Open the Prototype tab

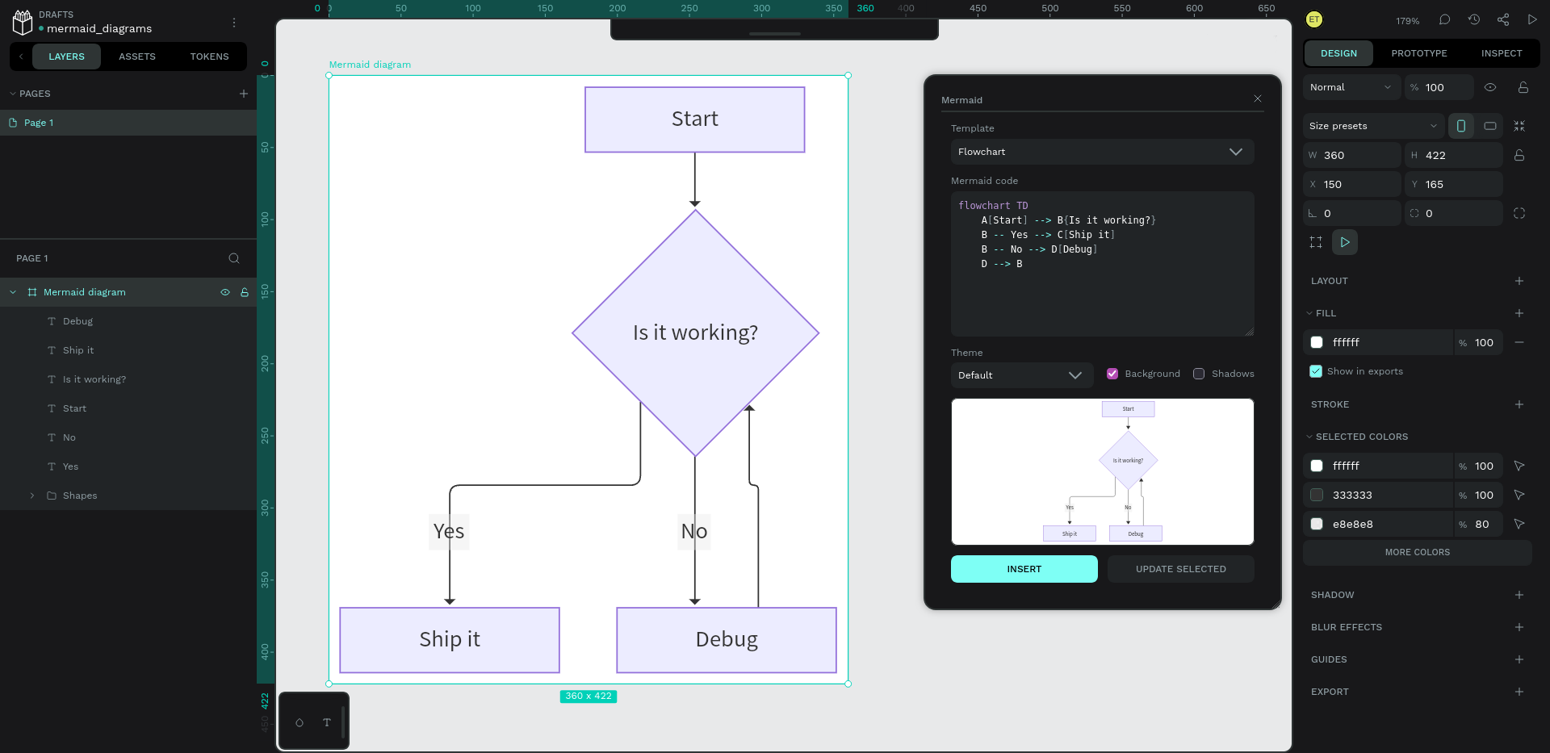(1419, 53)
